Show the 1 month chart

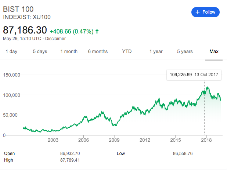(69, 51)
